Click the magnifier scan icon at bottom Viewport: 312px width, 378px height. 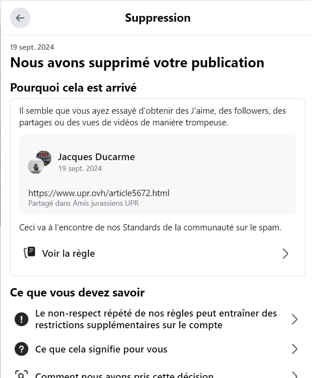pyautogui.click(x=22, y=374)
